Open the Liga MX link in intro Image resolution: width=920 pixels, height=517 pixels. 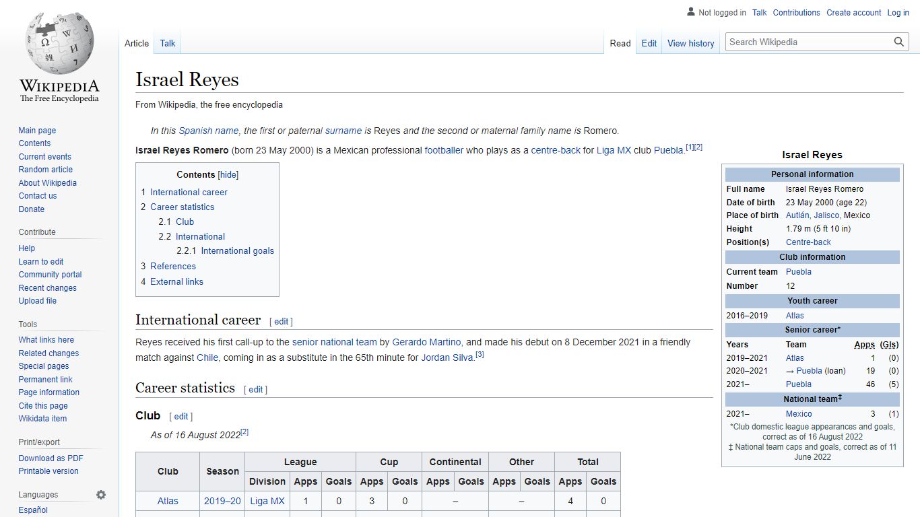tap(614, 151)
